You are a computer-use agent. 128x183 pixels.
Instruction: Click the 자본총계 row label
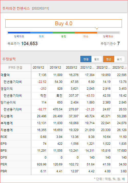coord(7,130)
